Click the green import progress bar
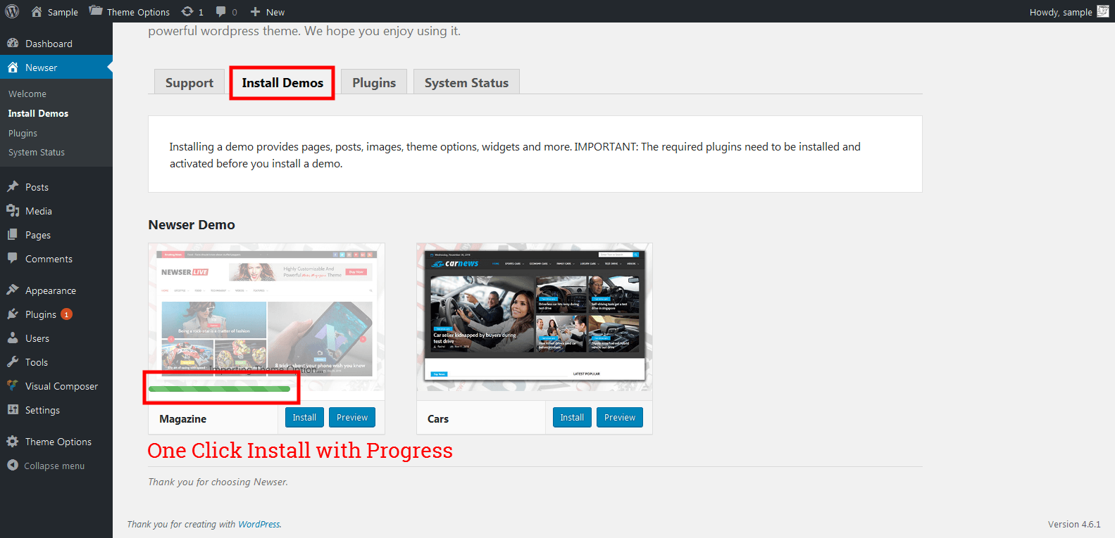This screenshot has width=1115, height=538. (x=219, y=389)
